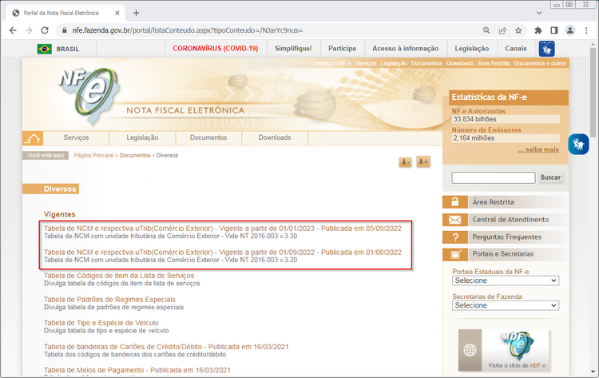Click the NF-e logo
Screen dimensions: 599x378
pos(90,96)
